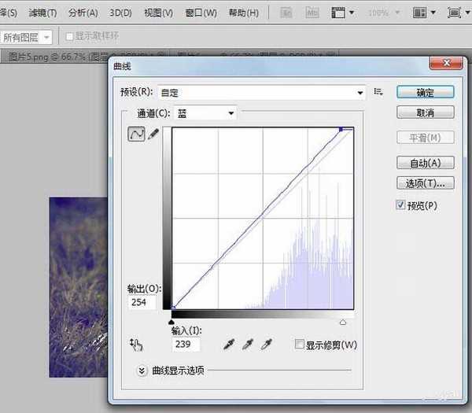Viewport: 472px width, 413px height.
Task: Open the preset options menu icon
Action: click(x=378, y=92)
